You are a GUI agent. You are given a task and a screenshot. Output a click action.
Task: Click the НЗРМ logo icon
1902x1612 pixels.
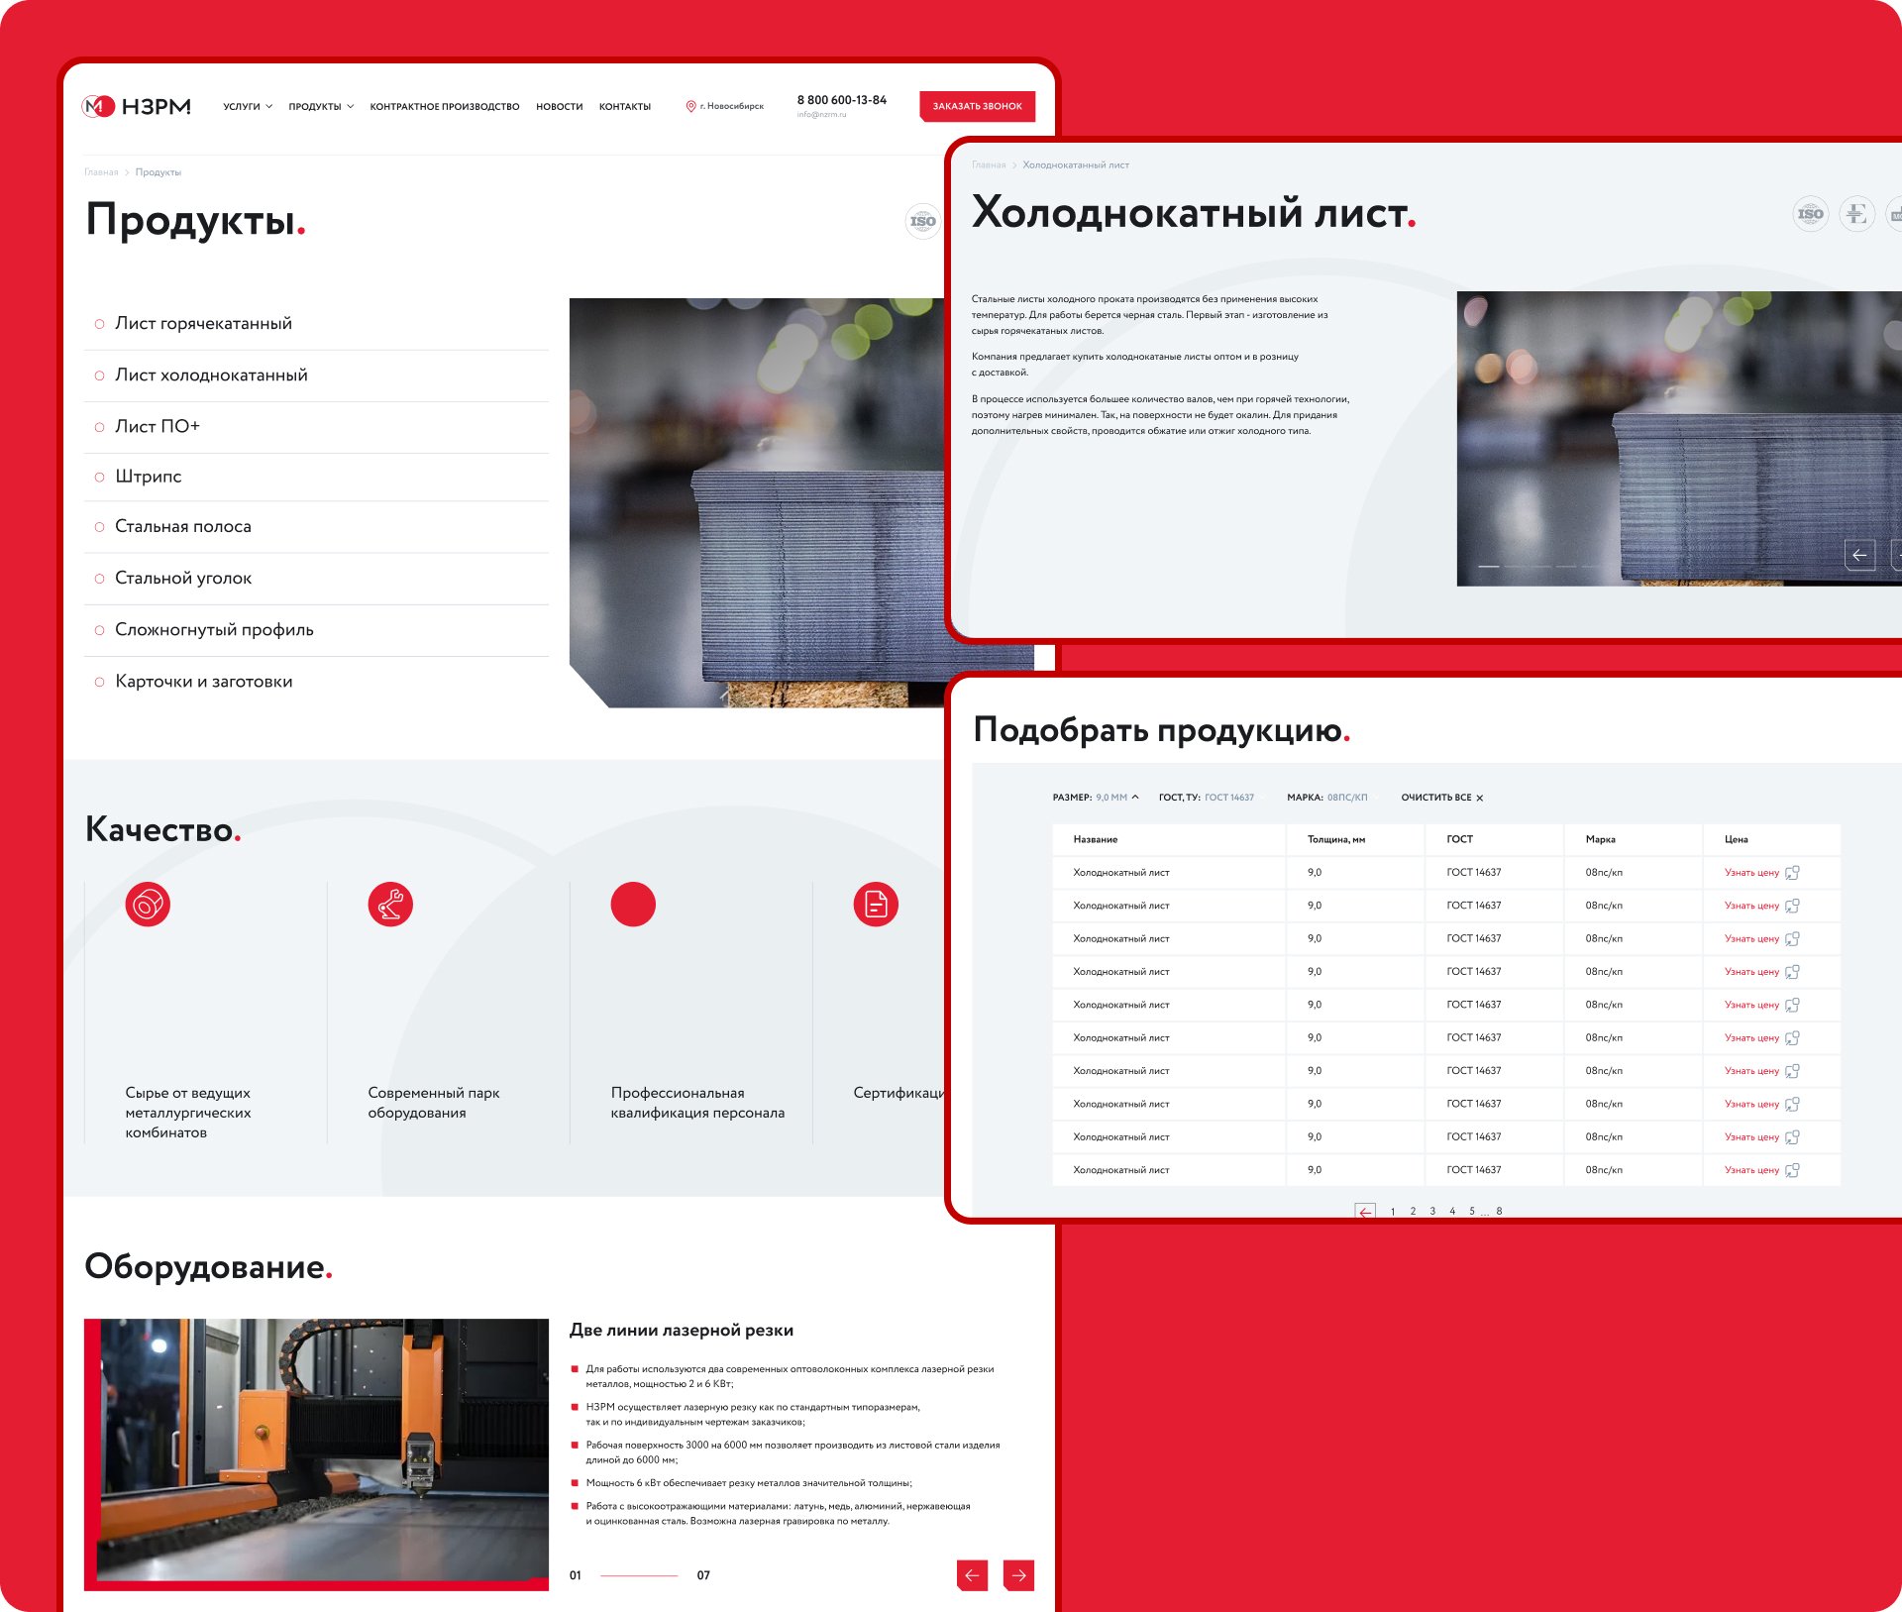[98, 106]
